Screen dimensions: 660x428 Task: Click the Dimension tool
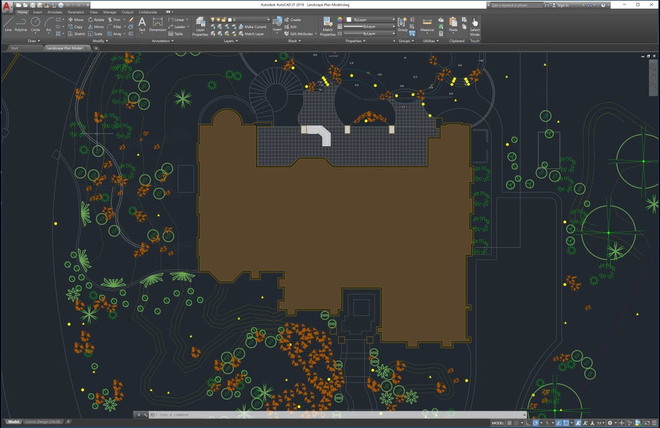tap(157, 25)
